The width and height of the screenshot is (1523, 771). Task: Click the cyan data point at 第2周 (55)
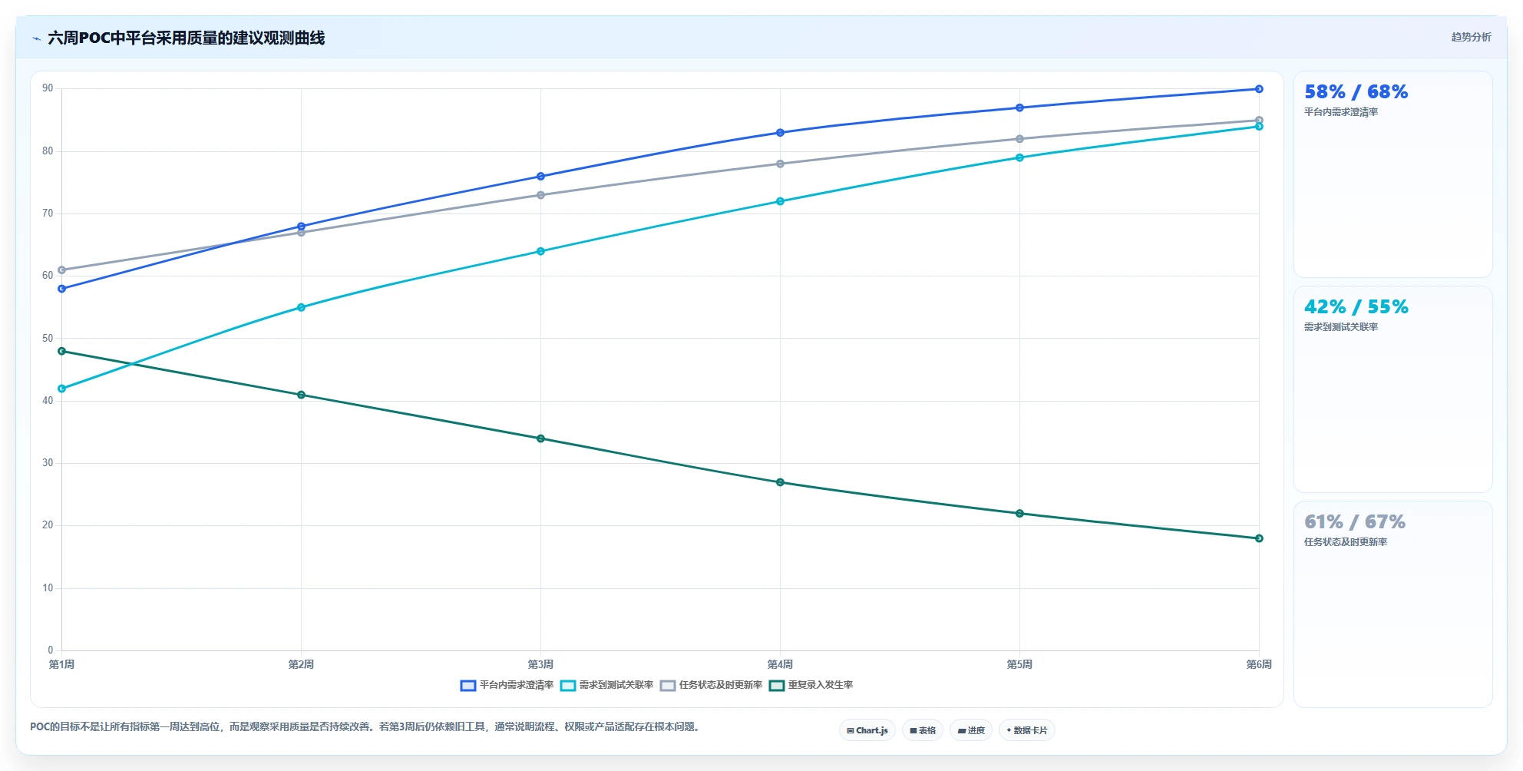(301, 307)
